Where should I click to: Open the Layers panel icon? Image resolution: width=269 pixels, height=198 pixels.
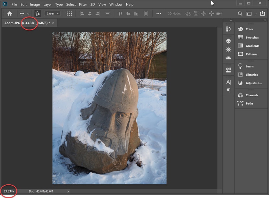(x=228, y=41)
